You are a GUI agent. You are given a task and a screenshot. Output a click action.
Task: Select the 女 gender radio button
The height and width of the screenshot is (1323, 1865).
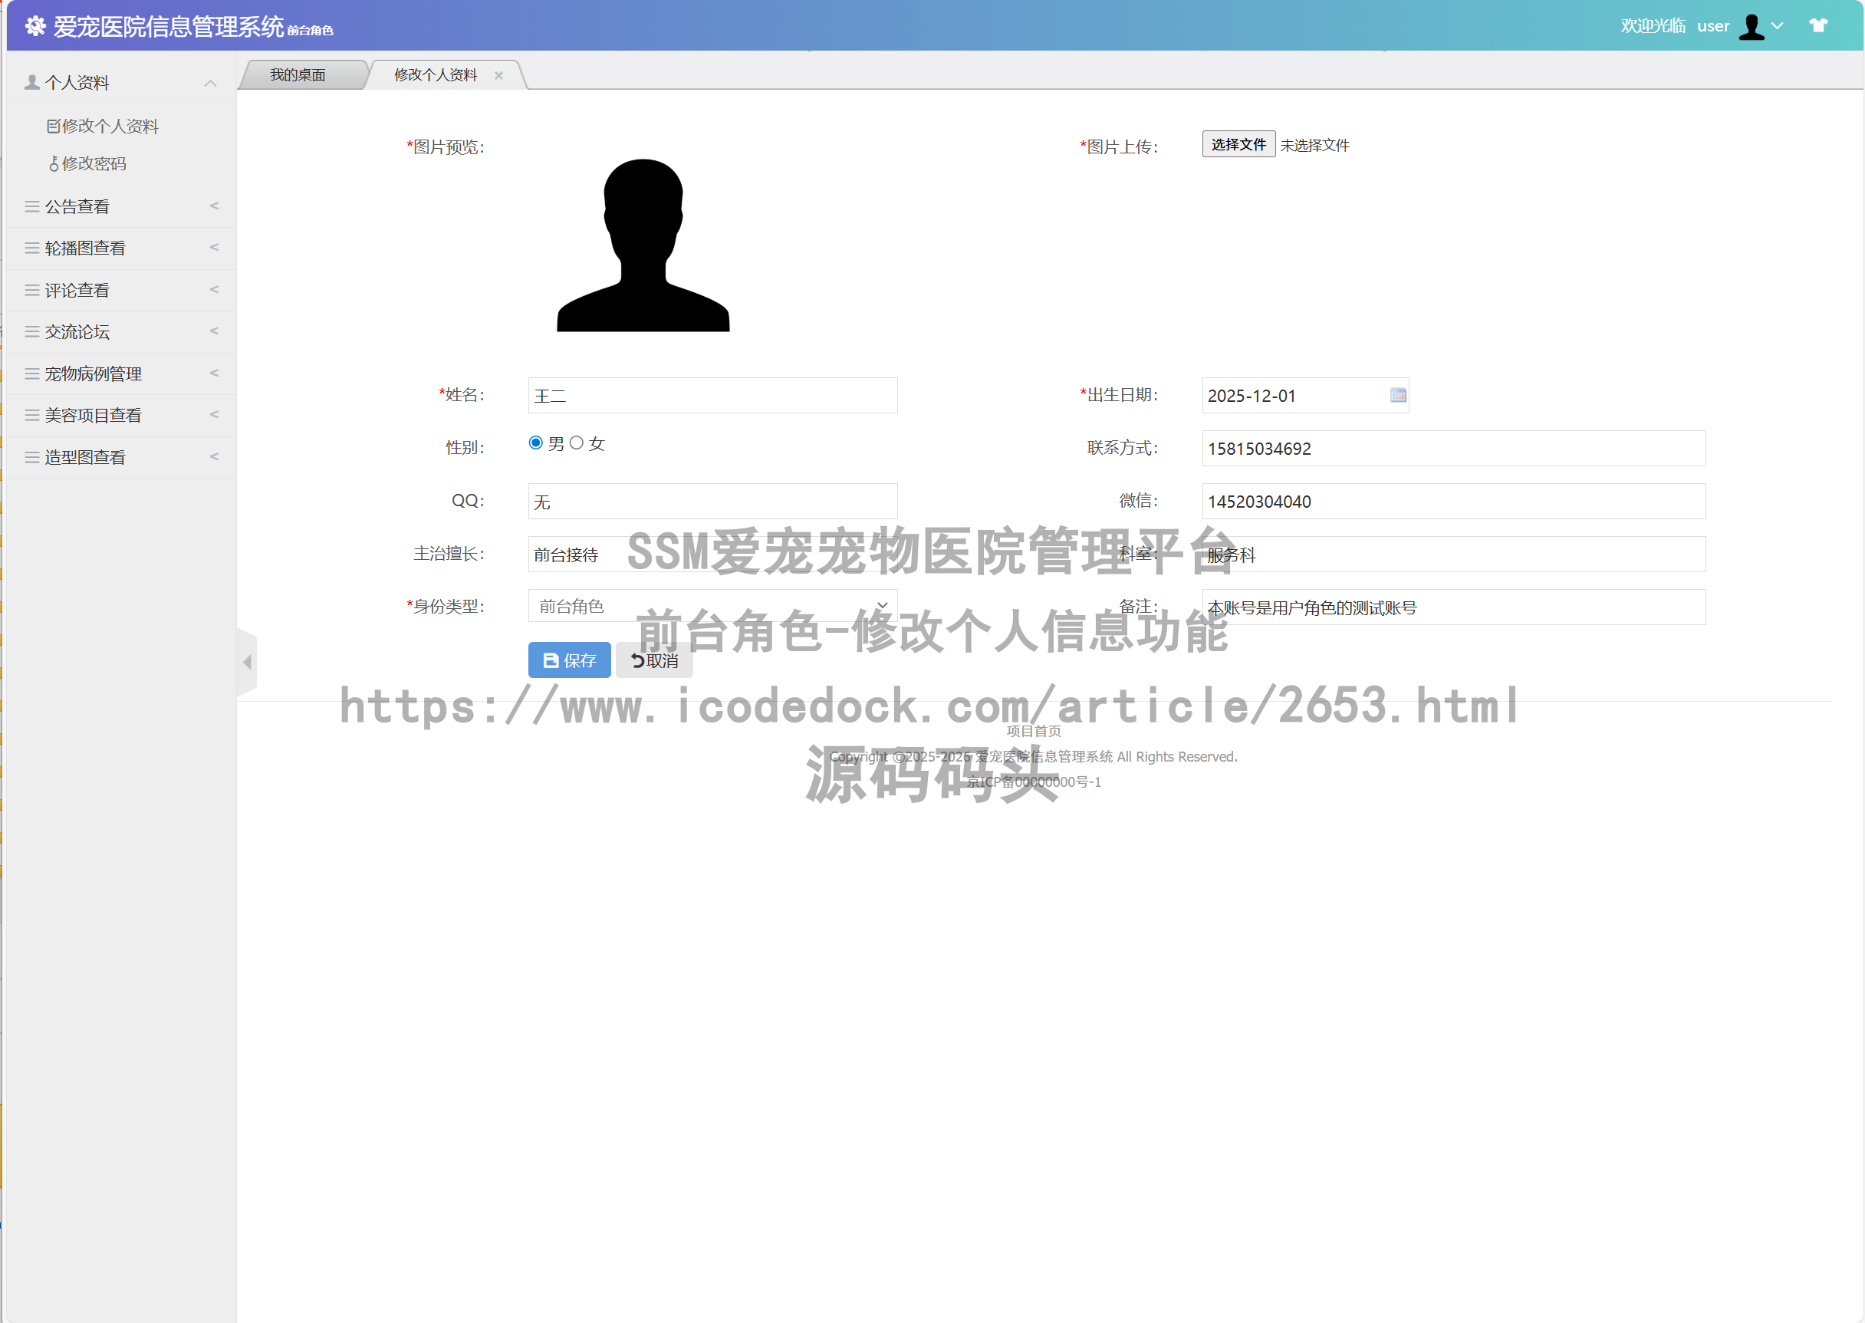(577, 443)
